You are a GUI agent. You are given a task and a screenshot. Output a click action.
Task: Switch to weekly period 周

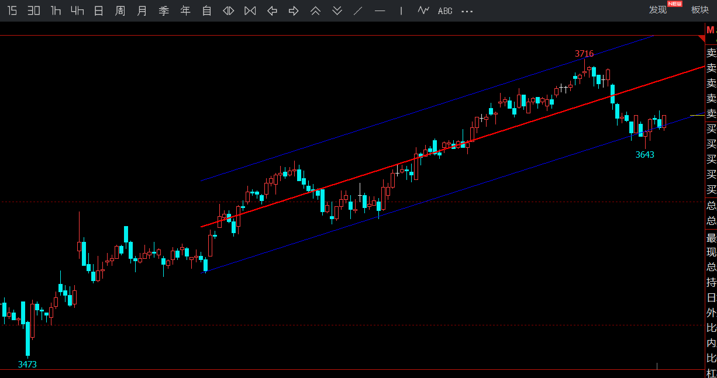click(120, 11)
